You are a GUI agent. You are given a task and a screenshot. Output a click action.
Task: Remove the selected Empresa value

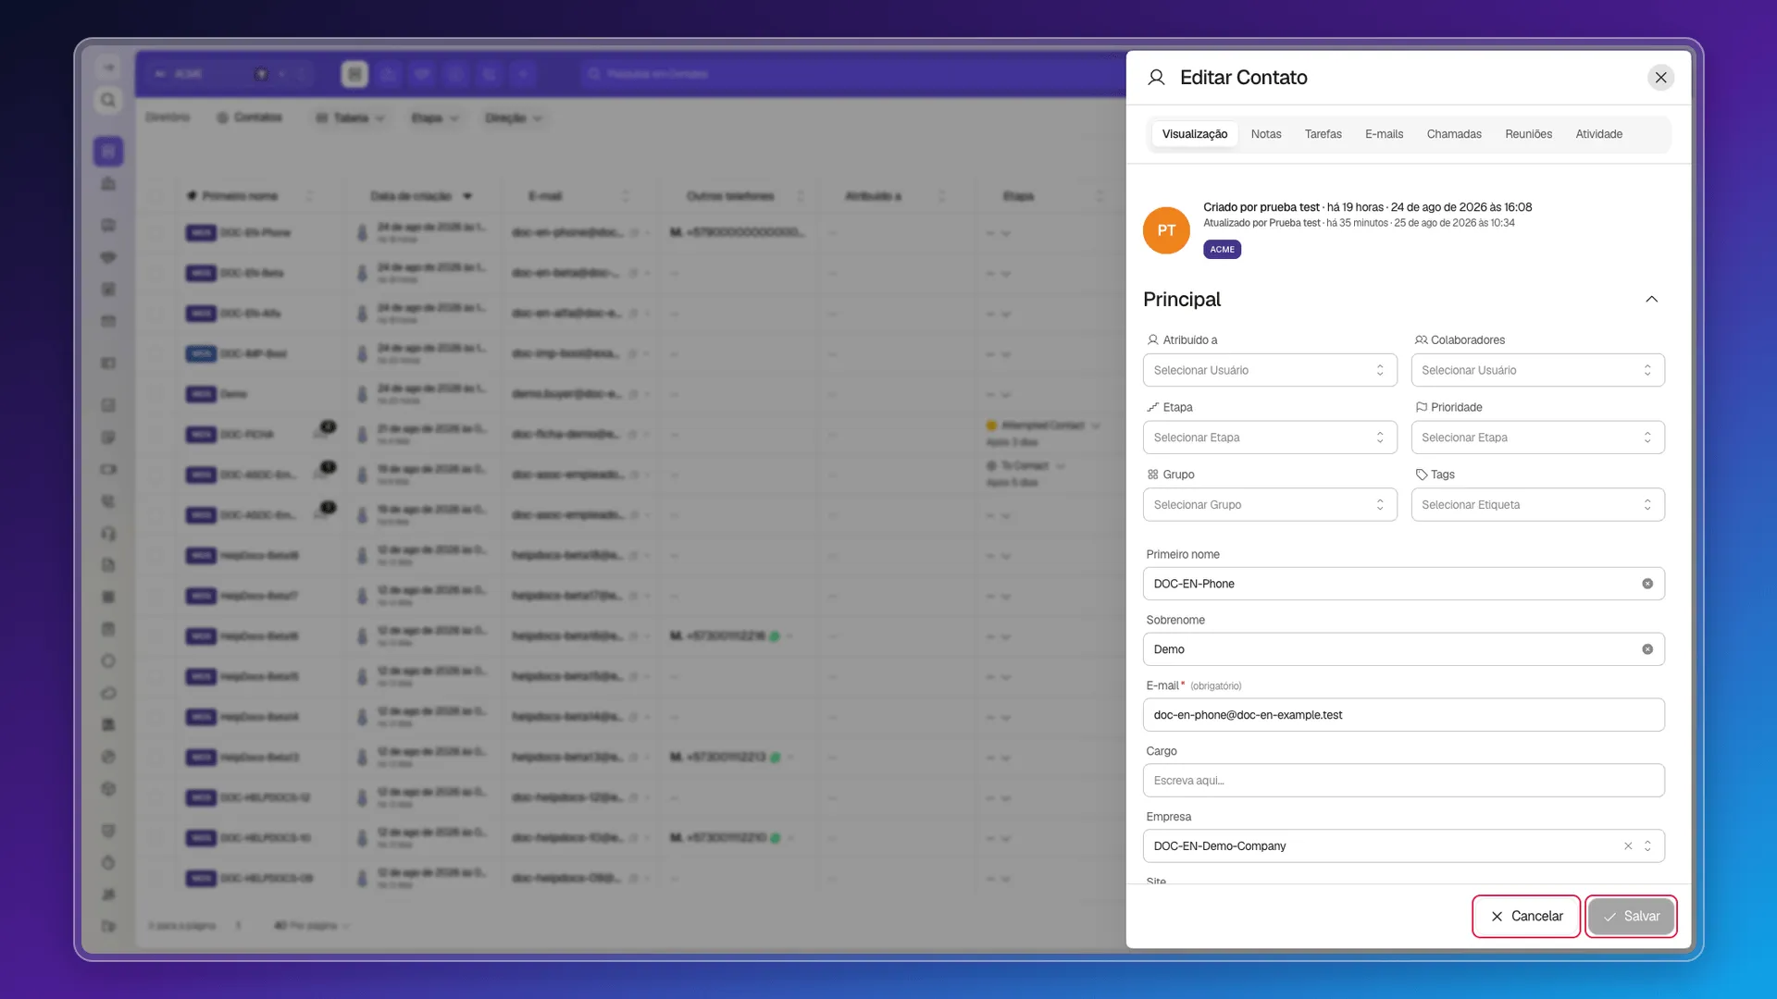tap(1628, 846)
